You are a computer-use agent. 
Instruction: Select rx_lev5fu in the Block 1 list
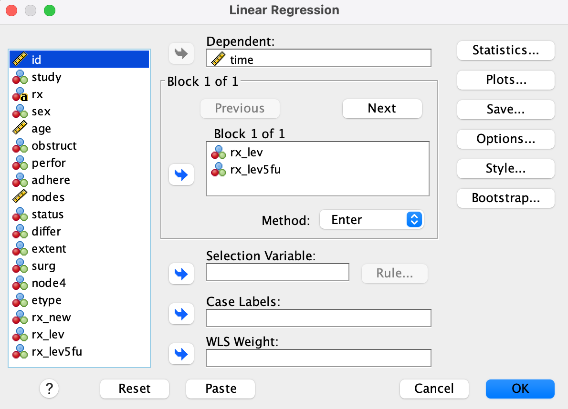pos(255,169)
